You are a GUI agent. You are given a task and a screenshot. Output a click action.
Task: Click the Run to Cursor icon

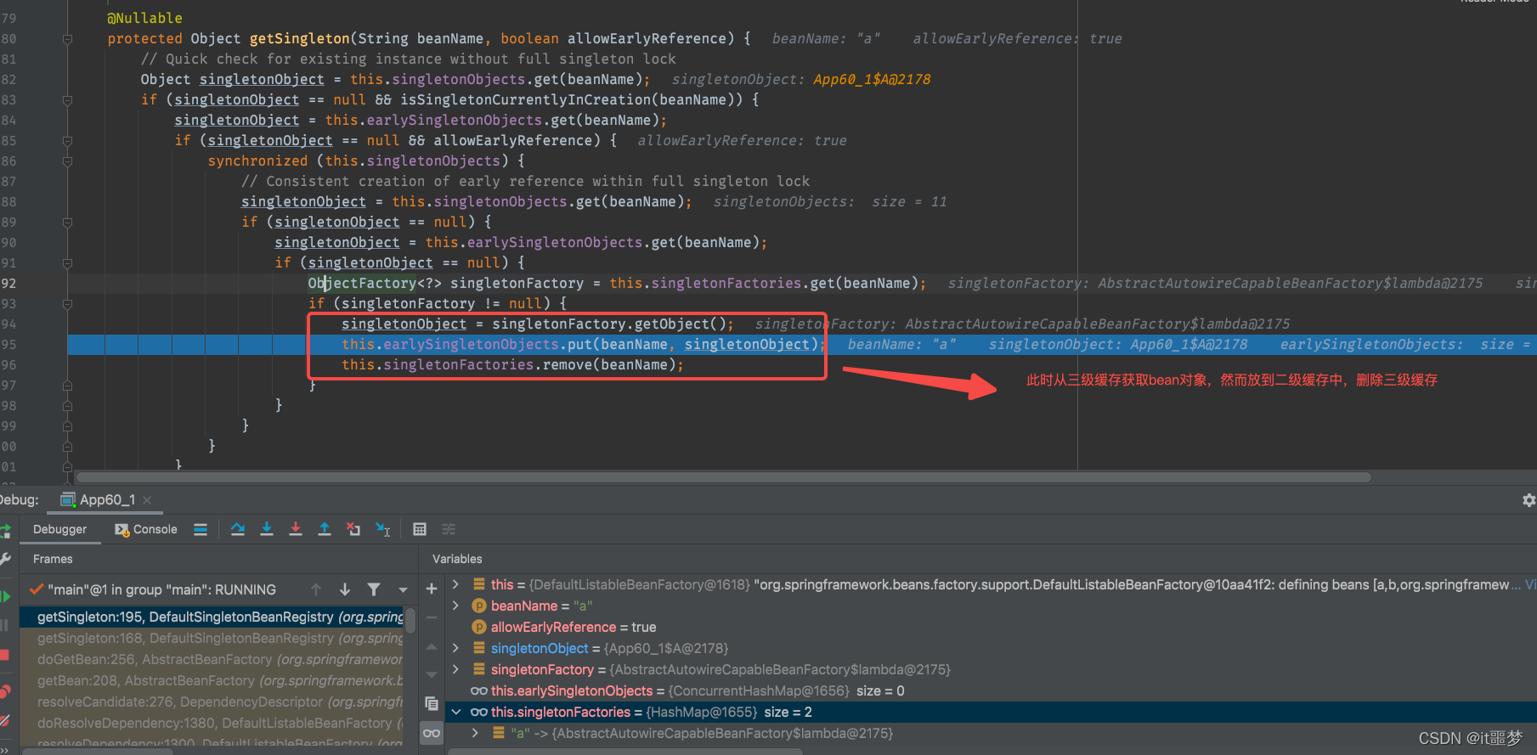click(383, 529)
